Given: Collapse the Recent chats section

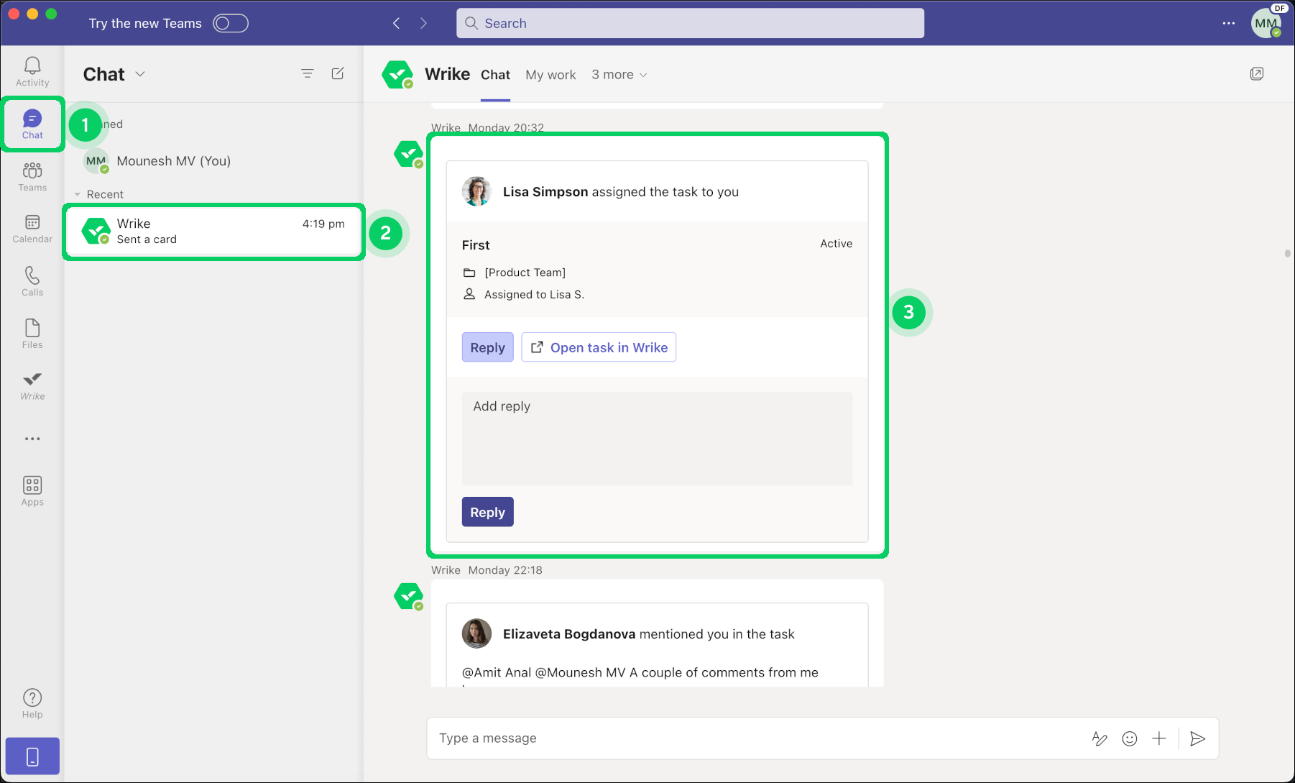Looking at the screenshot, I should (x=78, y=194).
